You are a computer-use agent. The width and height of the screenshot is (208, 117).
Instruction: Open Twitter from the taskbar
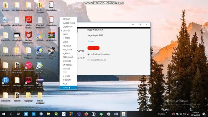(26, 114)
